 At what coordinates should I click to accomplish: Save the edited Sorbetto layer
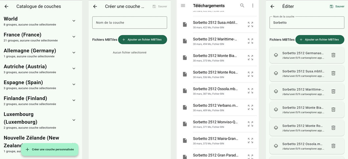[337, 7]
